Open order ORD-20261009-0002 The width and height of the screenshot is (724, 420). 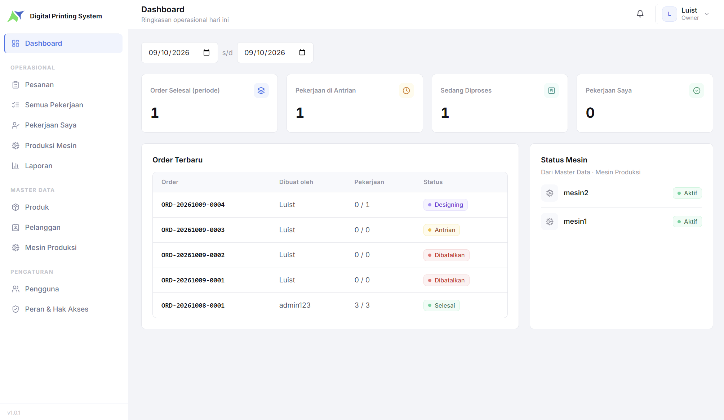pyautogui.click(x=193, y=255)
